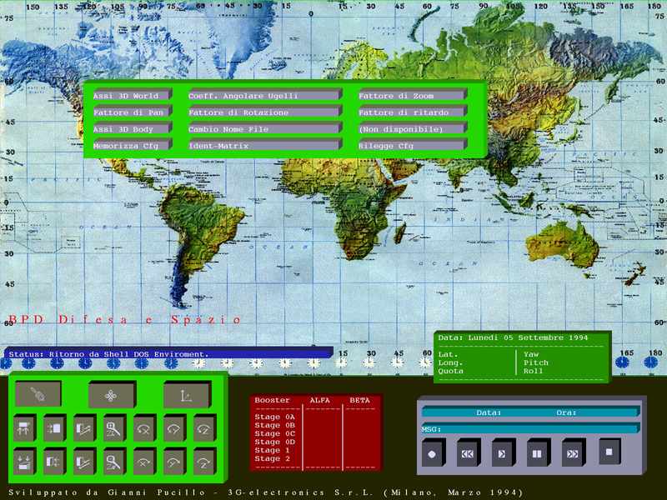Click the (Non disponibile) entry
667x500 pixels.
(413, 128)
